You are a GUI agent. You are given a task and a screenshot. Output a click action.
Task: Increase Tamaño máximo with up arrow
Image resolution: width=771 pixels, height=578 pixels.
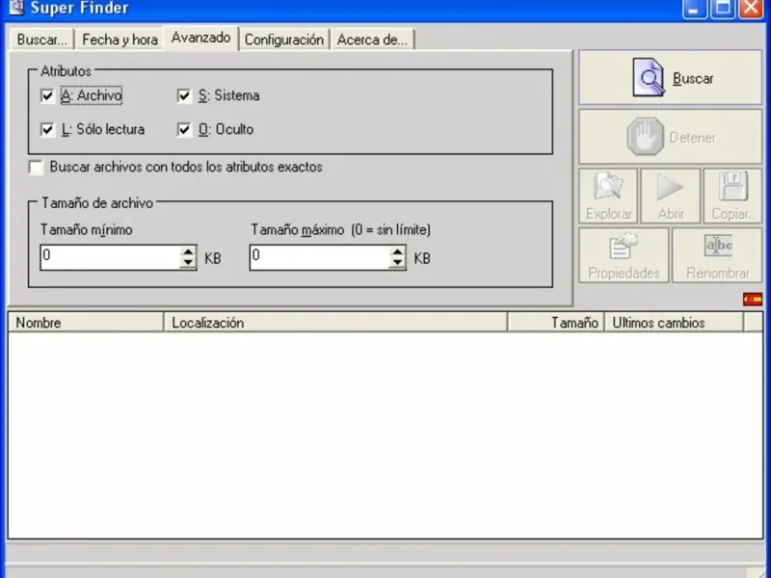397,251
